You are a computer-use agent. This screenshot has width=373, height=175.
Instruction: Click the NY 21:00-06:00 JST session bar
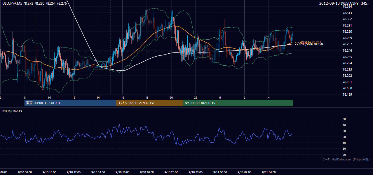[x=238, y=103]
